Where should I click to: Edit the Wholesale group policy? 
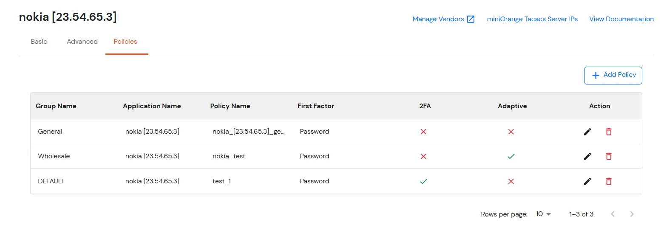coord(587,156)
